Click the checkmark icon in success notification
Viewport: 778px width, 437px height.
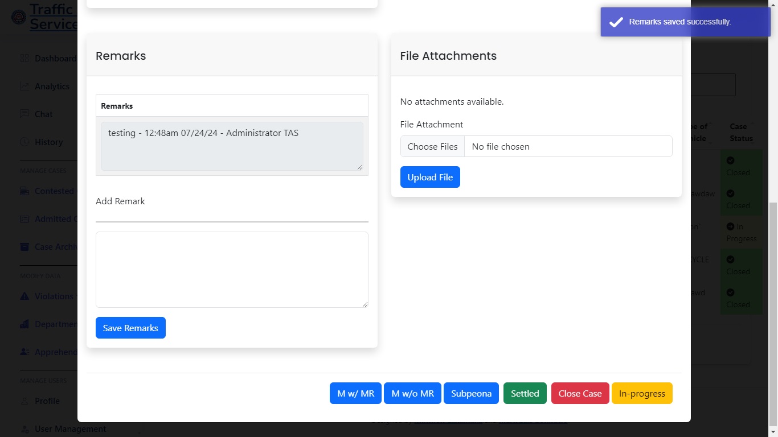tap(616, 22)
